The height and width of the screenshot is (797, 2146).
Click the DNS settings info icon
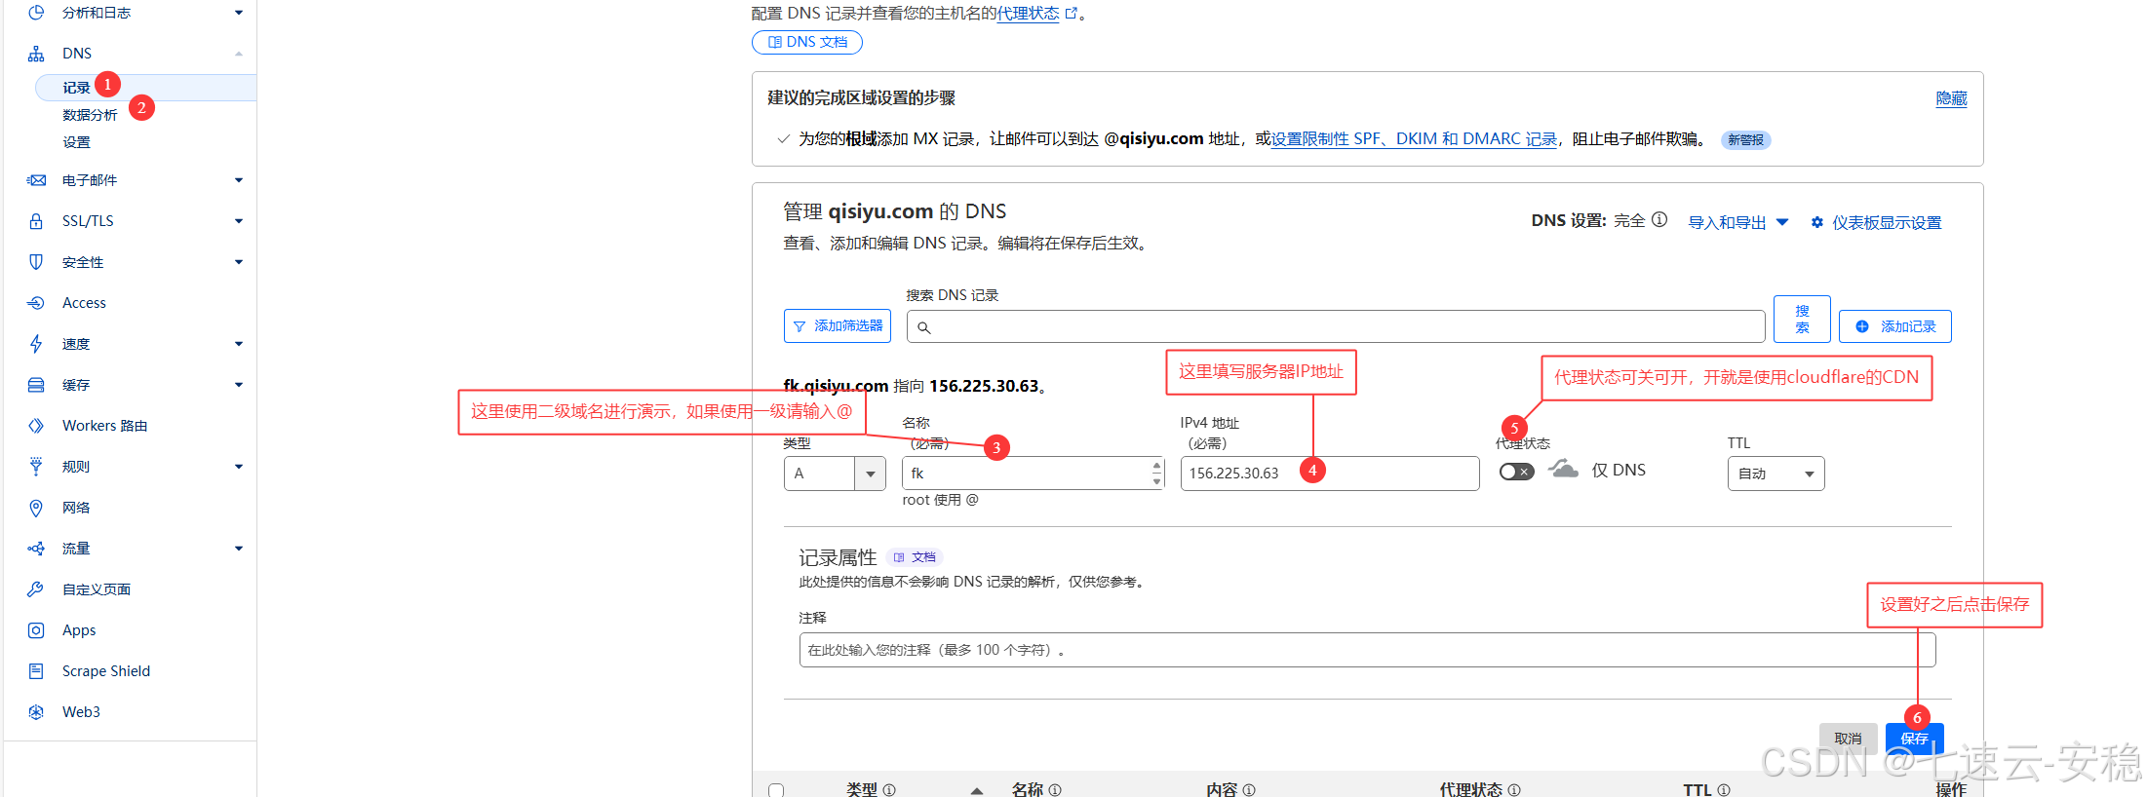(x=1659, y=219)
